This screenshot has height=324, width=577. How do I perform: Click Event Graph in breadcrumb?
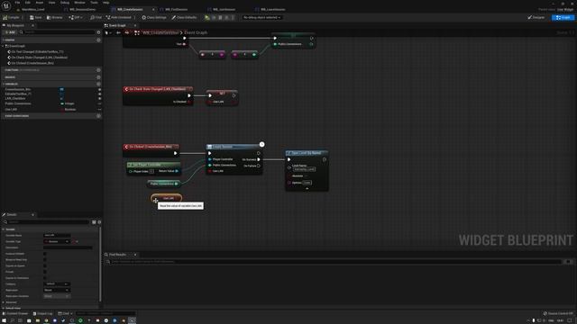pyautogui.click(x=196, y=32)
